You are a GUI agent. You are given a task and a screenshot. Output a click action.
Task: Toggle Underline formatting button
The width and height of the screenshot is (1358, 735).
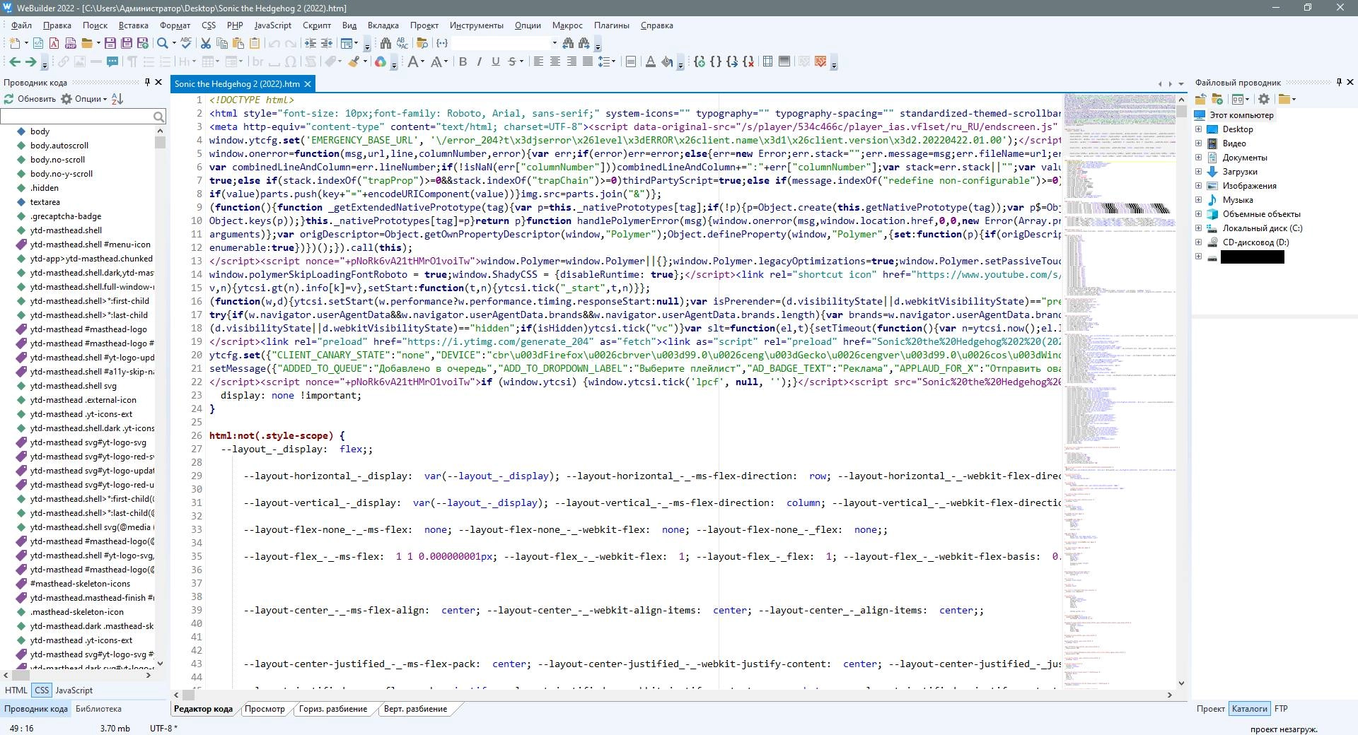coord(496,61)
